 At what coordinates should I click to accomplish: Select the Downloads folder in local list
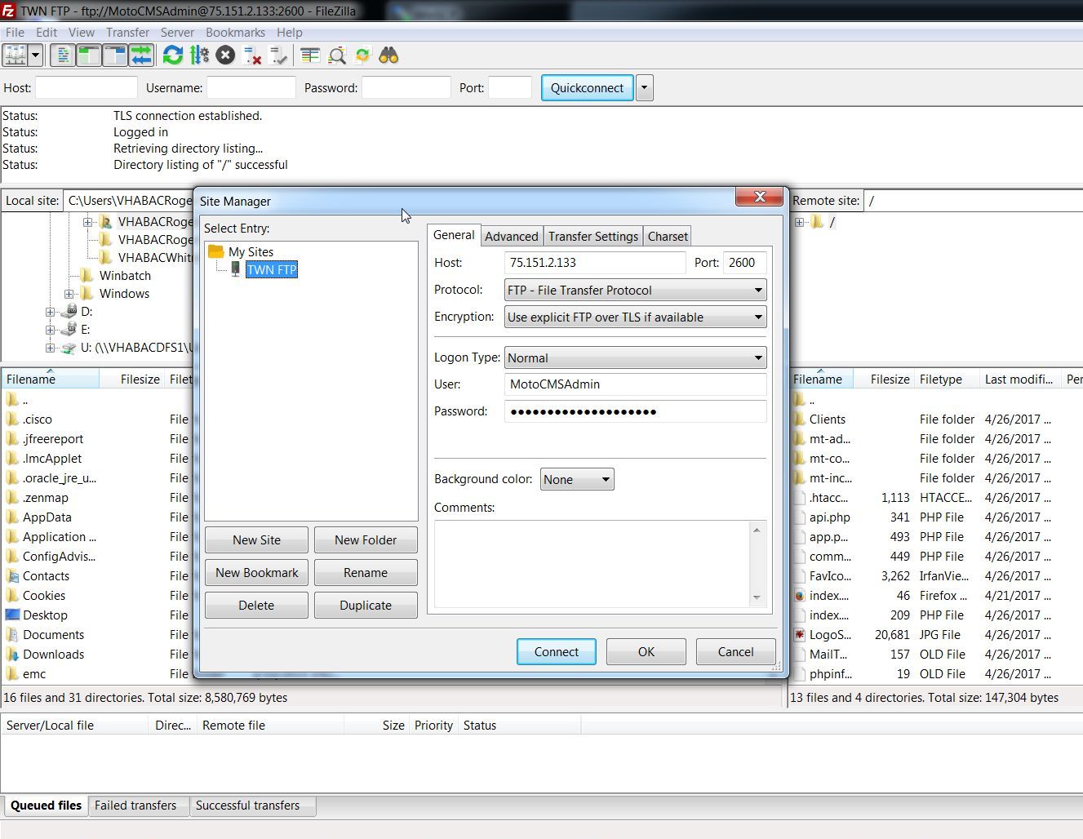click(x=53, y=654)
